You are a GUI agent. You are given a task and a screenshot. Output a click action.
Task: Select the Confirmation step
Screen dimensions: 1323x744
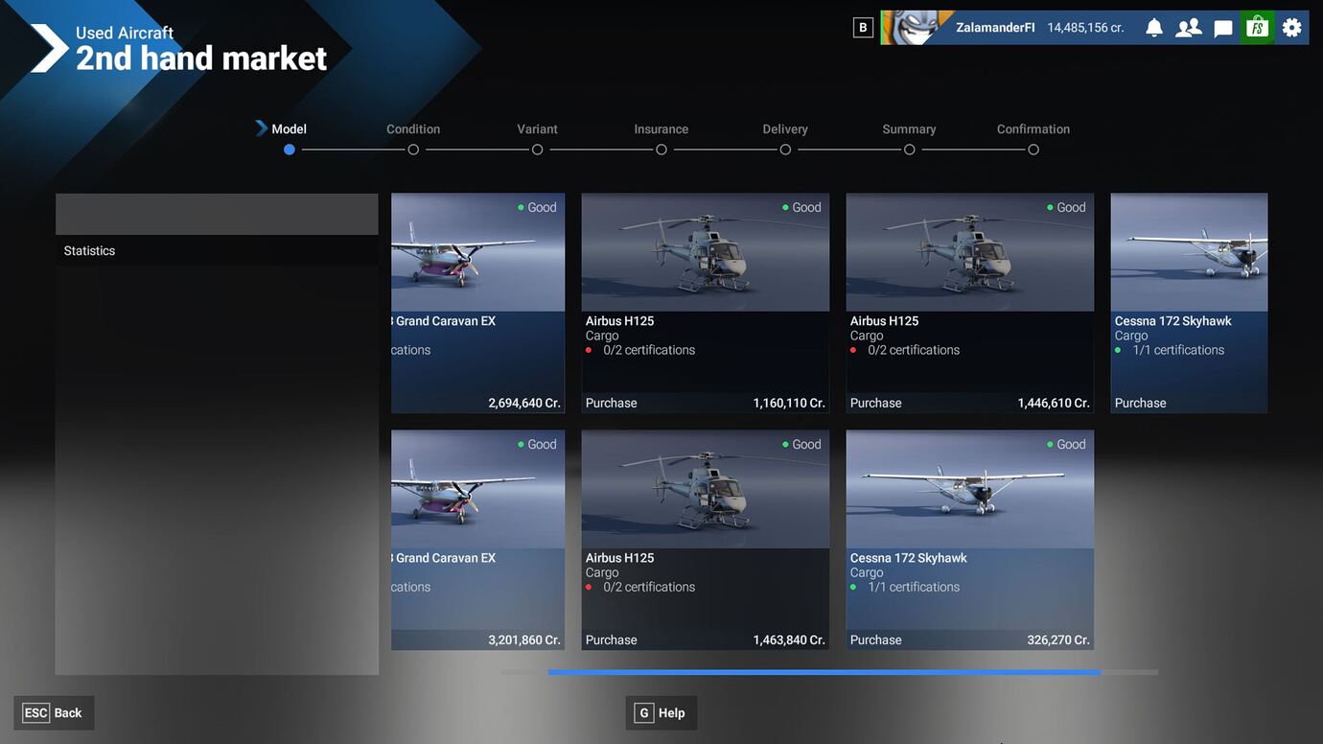(1033, 128)
